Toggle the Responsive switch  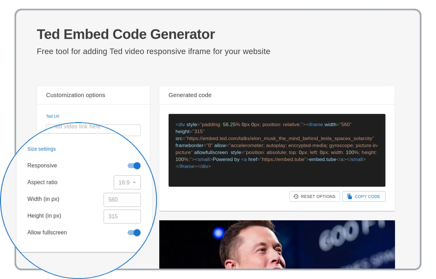tap(134, 166)
